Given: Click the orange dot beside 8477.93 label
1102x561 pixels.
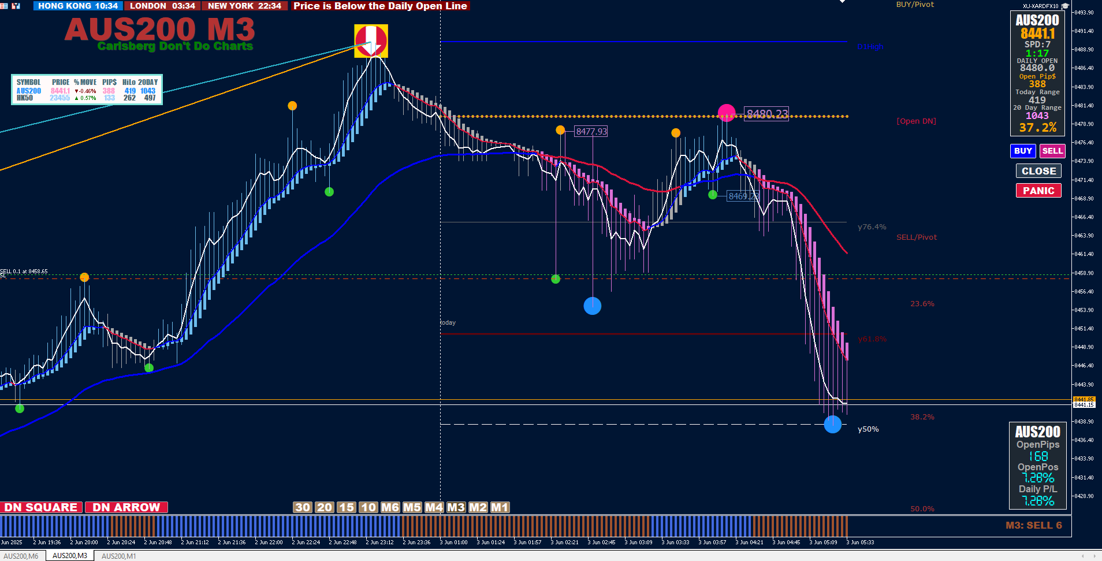Looking at the screenshot, I should coord(560,130).
